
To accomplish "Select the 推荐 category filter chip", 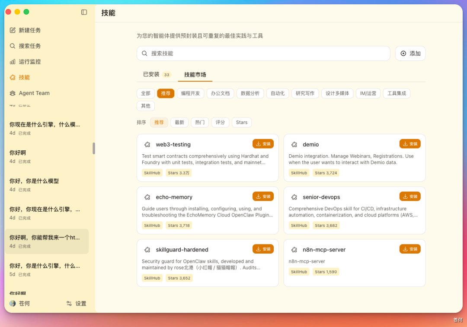I will coord(166,93).
